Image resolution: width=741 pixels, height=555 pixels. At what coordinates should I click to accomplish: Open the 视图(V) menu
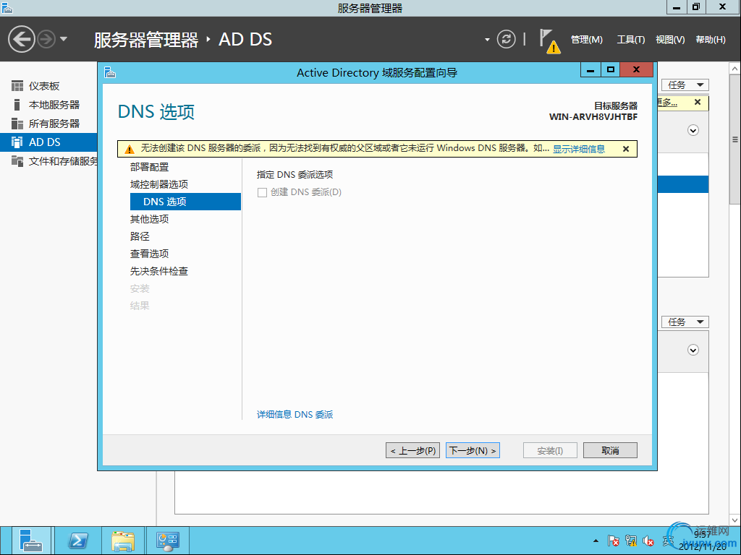pyautogui.click(x=670, y=40)
